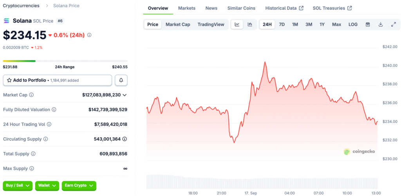Click the $240.55 range high value

[x=120, y=67]
